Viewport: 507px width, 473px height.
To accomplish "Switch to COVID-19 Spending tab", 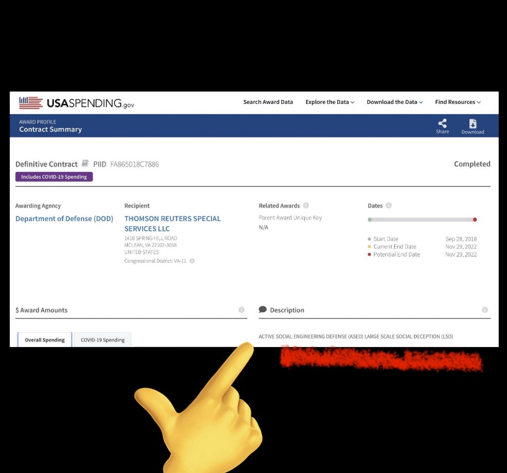I will tap(102, 340).
